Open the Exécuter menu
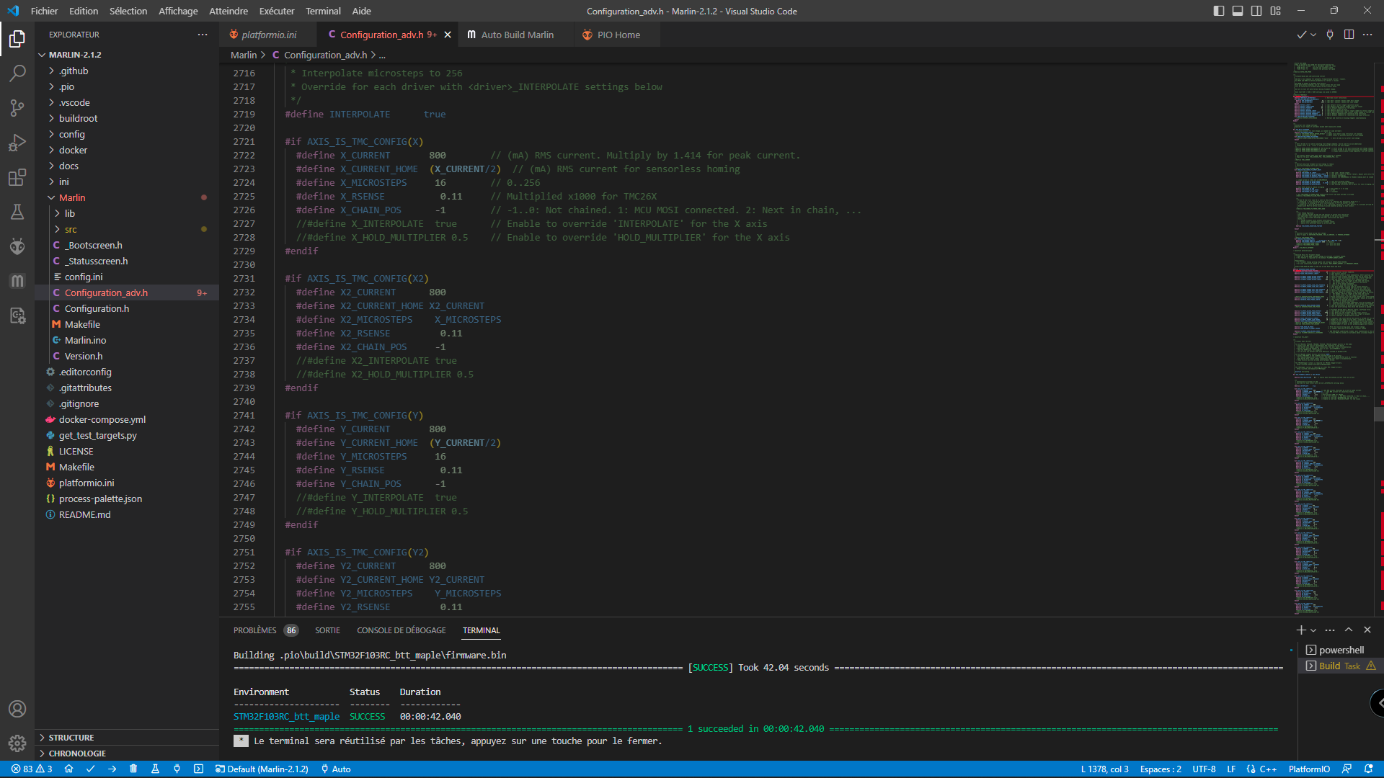This screenshot has width=1384, height=778. 277,11
